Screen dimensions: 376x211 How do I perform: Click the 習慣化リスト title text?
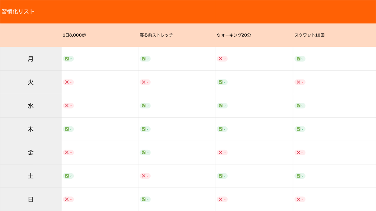[18, 12]
